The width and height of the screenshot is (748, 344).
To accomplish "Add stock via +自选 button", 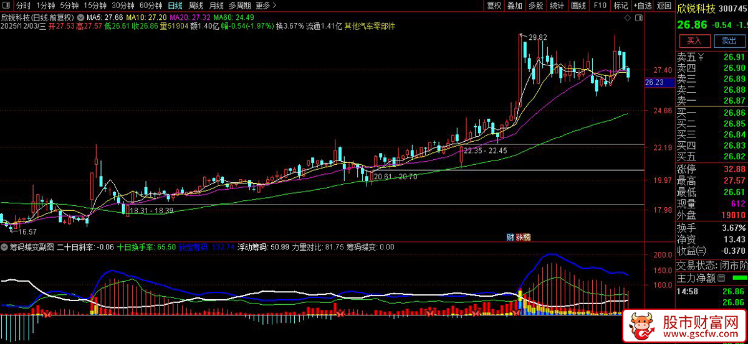I will coord(642,6).
